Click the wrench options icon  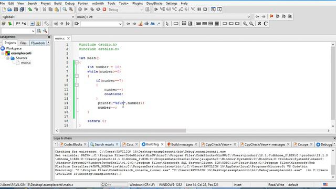pos(47,24)
